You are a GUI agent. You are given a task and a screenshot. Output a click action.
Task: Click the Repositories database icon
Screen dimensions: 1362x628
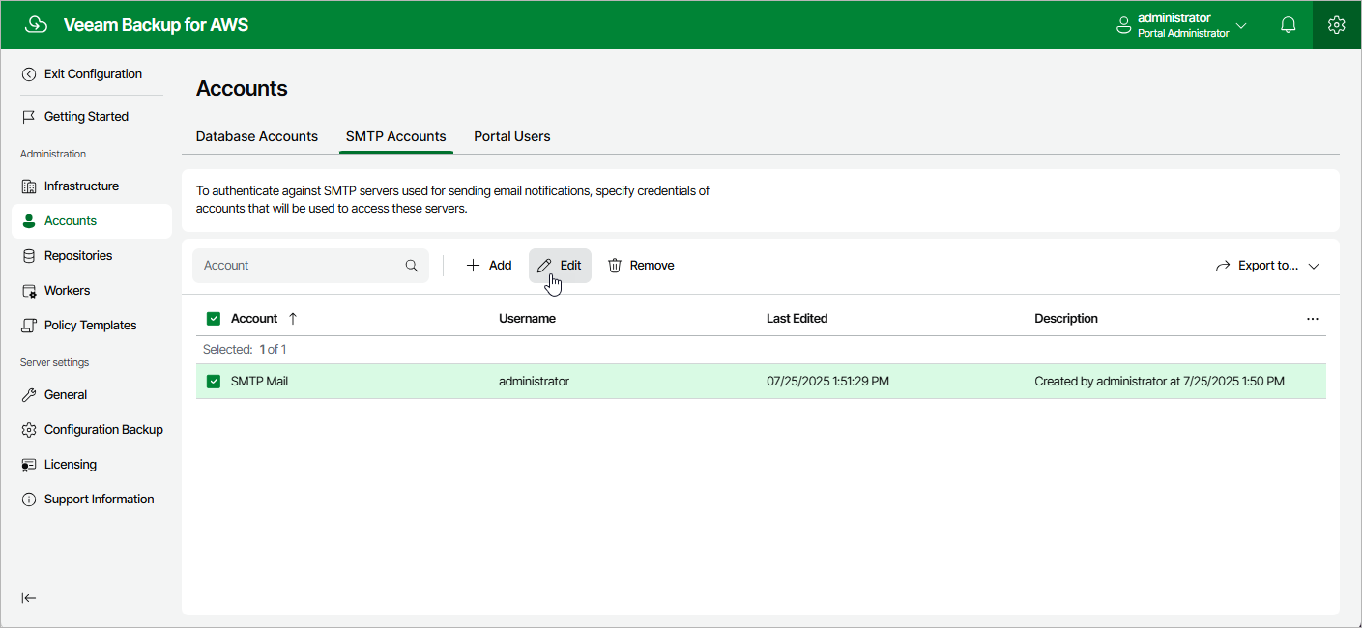point(29,256)
